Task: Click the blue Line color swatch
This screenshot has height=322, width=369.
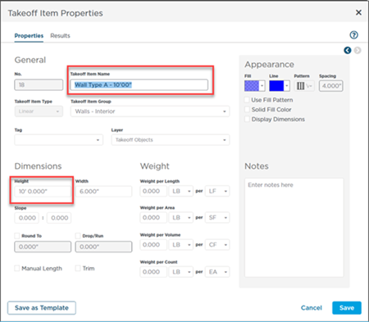Action: tap(276, 86)
